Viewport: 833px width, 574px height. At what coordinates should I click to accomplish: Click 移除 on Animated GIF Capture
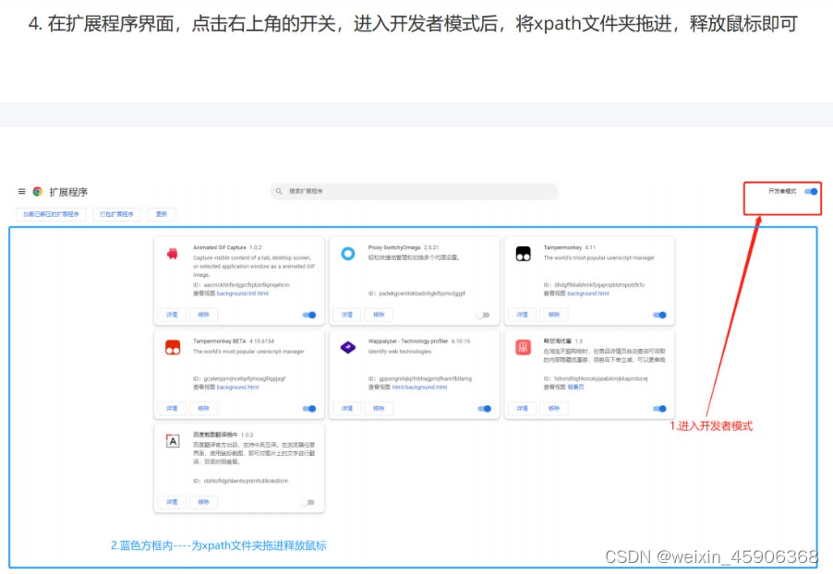(x=206, y=314)
